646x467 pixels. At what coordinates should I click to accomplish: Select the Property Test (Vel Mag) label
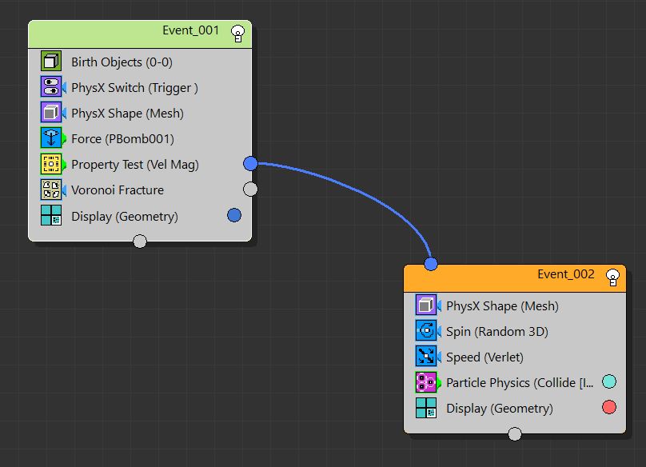coord(135,165)
